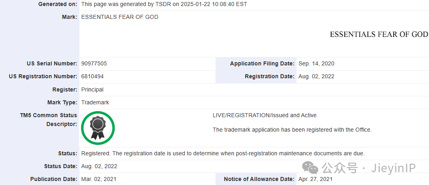Click the Registration Date value Aug. 02, 2022
429x185 pixels.
316,76
